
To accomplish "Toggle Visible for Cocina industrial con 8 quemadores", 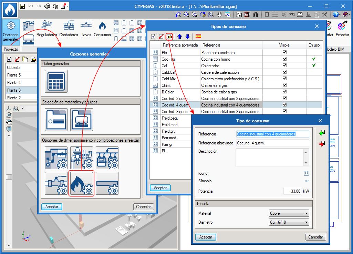I will [x=284, y=111].
